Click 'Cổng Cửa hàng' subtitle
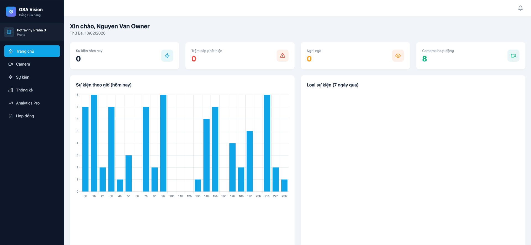 tap(30, 15)
